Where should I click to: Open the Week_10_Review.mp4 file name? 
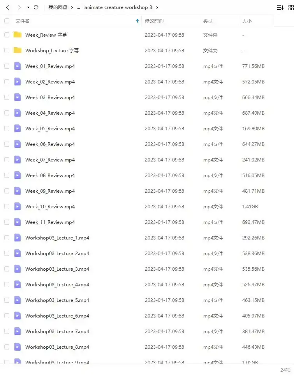click(x=50, y=207)
